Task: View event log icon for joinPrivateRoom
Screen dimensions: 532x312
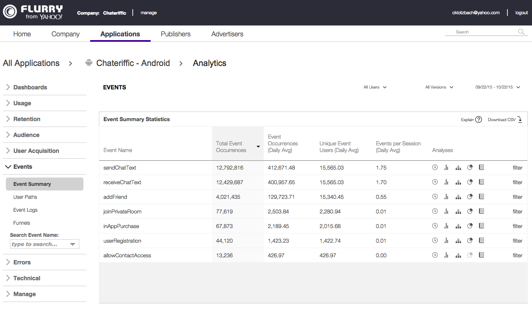Action: (482, 211)
